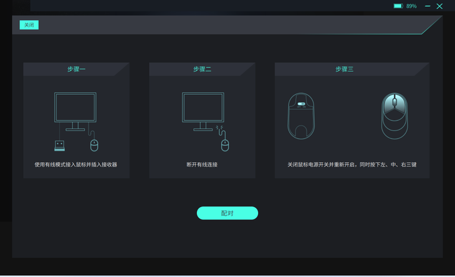Image resolution: width=455 pixels, height=277 pixels.
Task: Click the top-view mouse with highlighted buttons
Action: 395,116
